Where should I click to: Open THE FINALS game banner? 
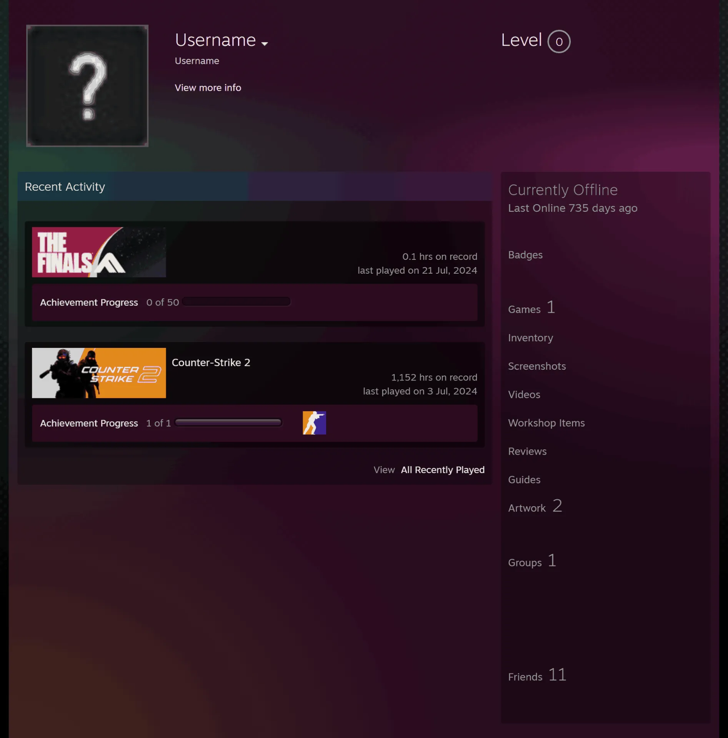99,252
